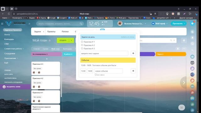Expand the Задачи breadcrumb chevron
This screenshot has width=201, height=113.
tap(44, 31)
